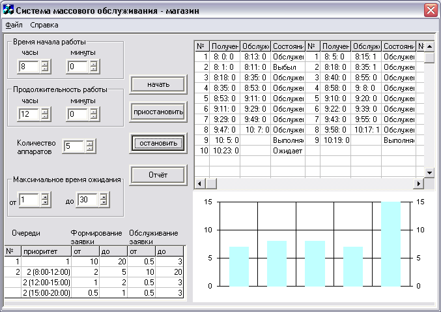Decrease work duration minutes with down arrow
The image size is (441, 312).
(93, 117)
